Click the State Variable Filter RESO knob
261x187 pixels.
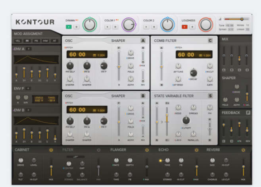coord(178,108)
